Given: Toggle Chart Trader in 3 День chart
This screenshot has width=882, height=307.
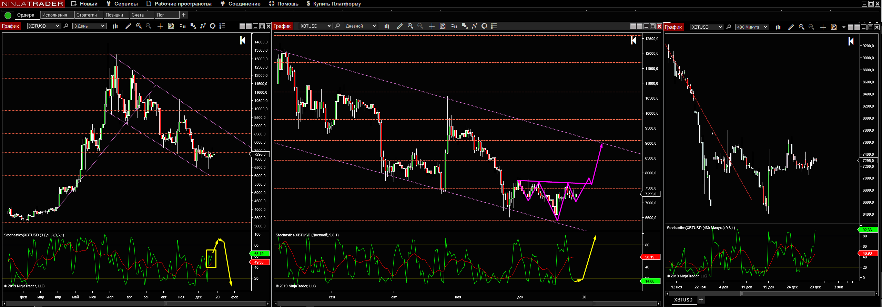Looking at the screenshot, I should click(183, 26).
